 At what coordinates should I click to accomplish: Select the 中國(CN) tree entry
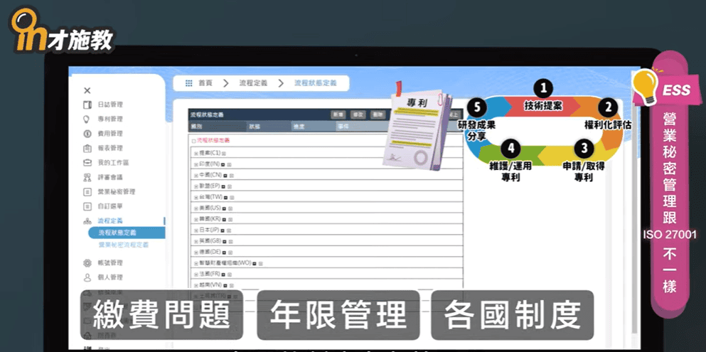coord(209,174)
